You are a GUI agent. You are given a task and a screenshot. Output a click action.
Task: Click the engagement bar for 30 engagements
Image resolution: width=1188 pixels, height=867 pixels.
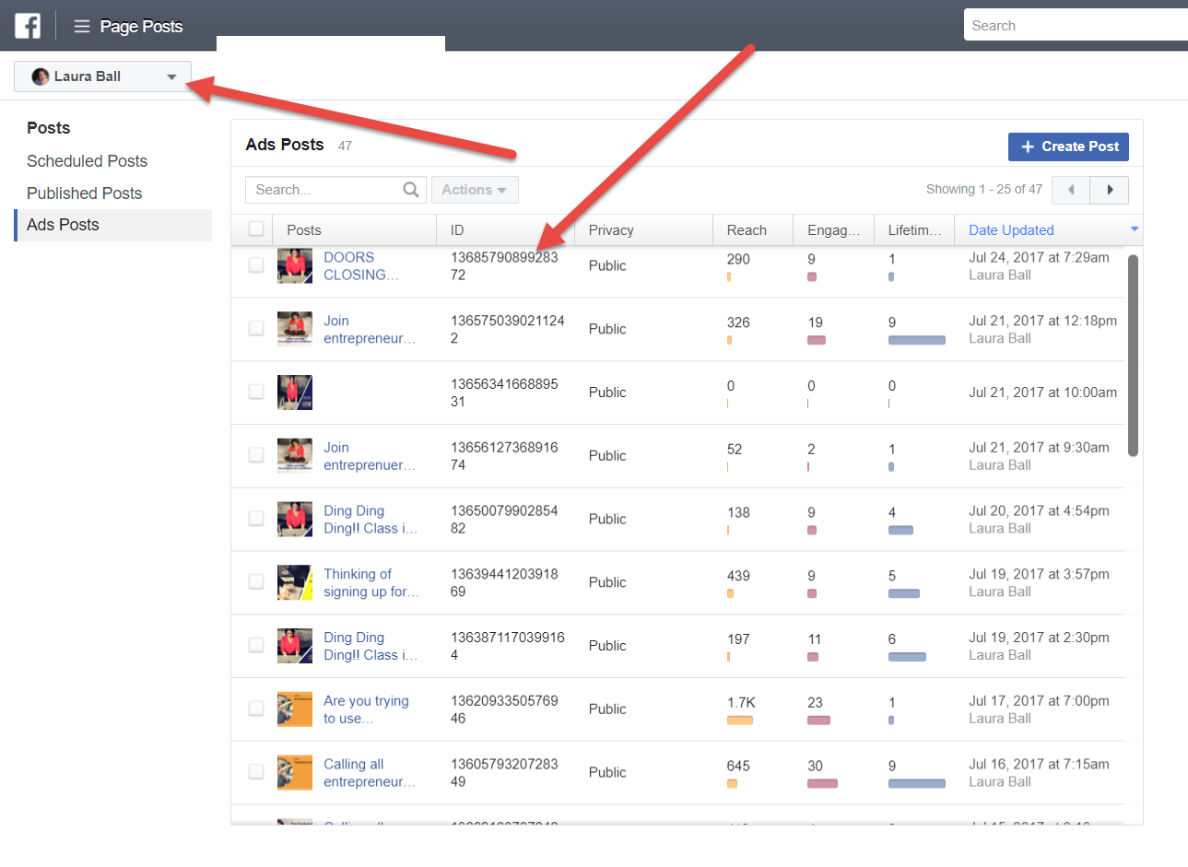tap(822, 784)
